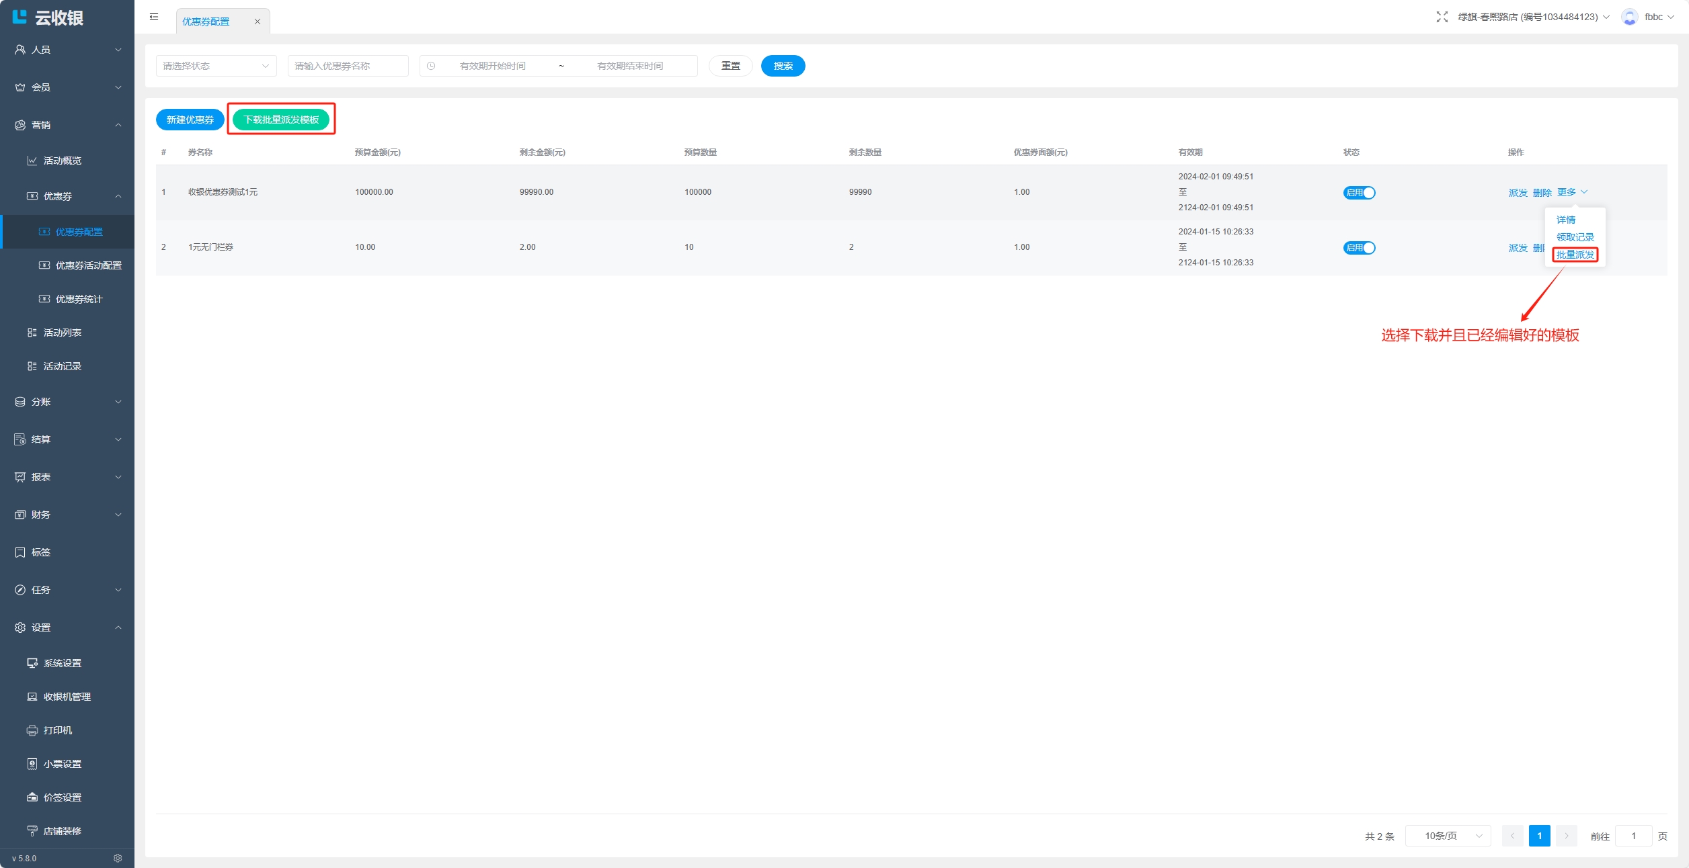
Task: Close the 优惠券配置 tab
Action: (x=257, y=21)
